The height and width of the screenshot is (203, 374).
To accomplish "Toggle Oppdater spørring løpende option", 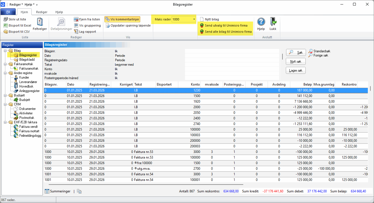I will tap(128, 25).
